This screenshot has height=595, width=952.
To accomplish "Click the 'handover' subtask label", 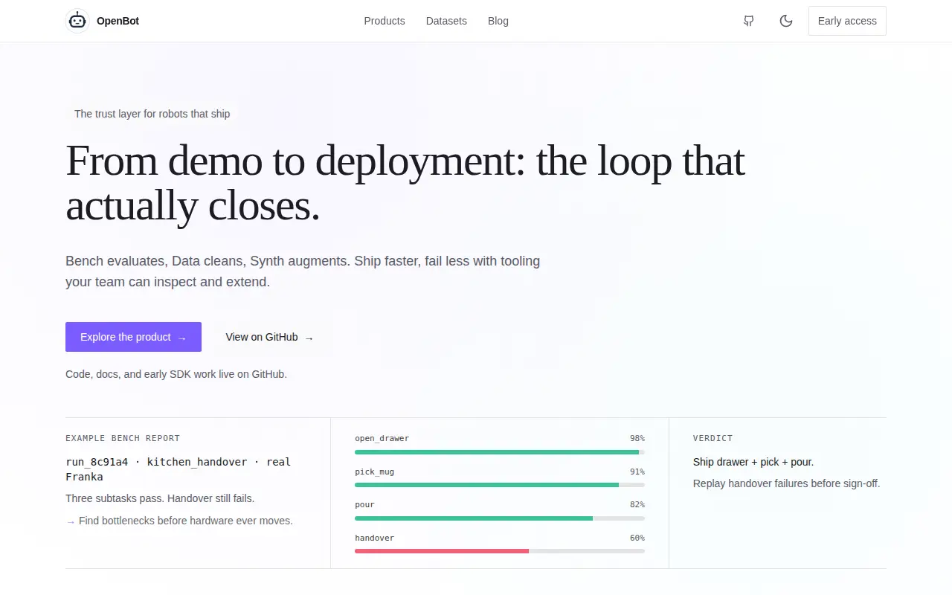I will 375,538.
